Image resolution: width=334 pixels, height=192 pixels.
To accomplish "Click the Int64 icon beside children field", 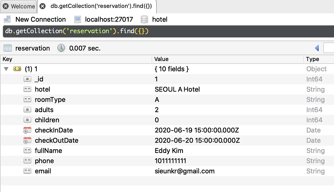I will pyautogui.click(x=27, y=120).
